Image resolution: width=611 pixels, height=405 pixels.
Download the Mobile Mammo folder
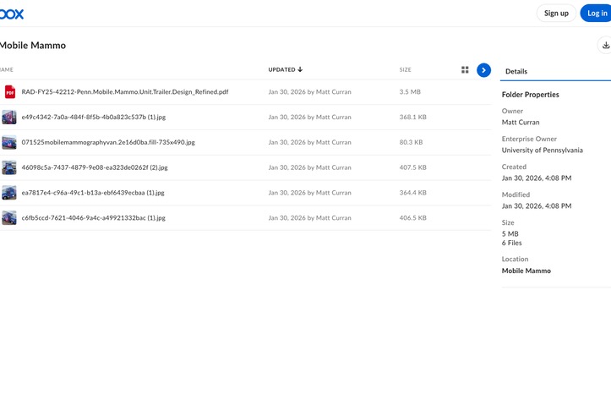pos(605,45)
